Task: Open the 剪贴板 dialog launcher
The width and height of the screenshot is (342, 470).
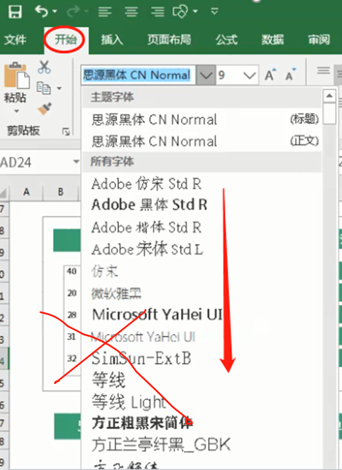Action: [66, 131]
